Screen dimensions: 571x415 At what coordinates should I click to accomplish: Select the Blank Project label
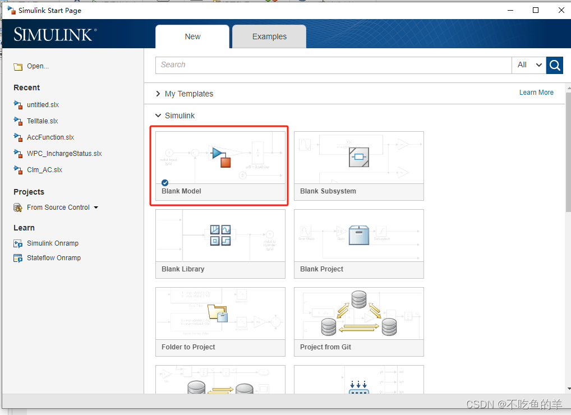pos(321,269)
